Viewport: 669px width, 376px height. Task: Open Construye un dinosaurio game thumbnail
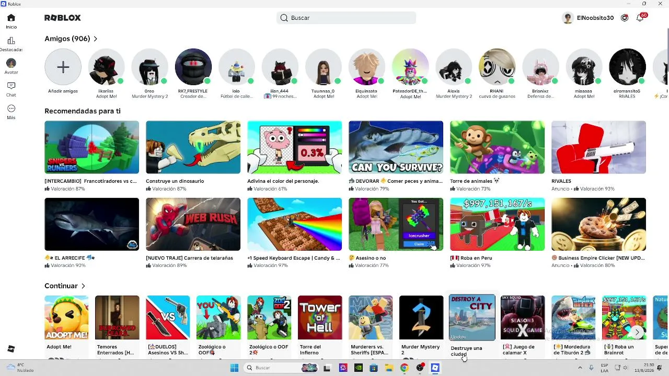point(193,147)
